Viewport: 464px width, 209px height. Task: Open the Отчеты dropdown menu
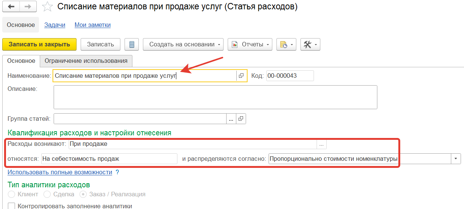(x=250, y=44)
